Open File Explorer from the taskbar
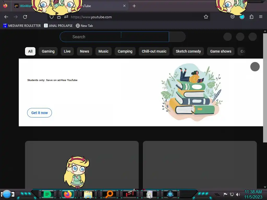 88,195
